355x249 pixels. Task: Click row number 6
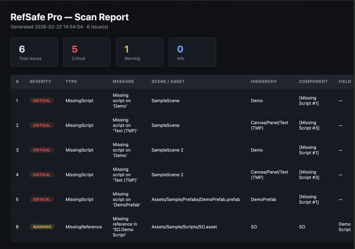[x=17, y=227]
